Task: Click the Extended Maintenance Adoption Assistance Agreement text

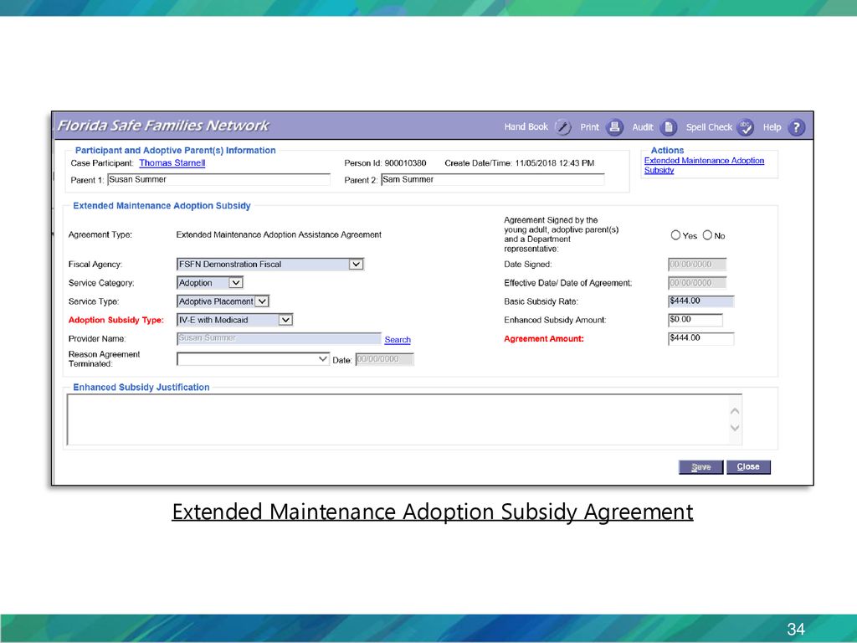Action: pos(279,234)
